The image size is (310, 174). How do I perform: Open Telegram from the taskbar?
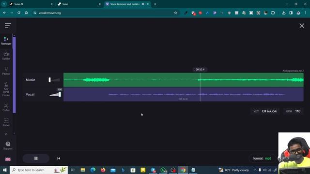pyautogui.click(x=153, y=170)
